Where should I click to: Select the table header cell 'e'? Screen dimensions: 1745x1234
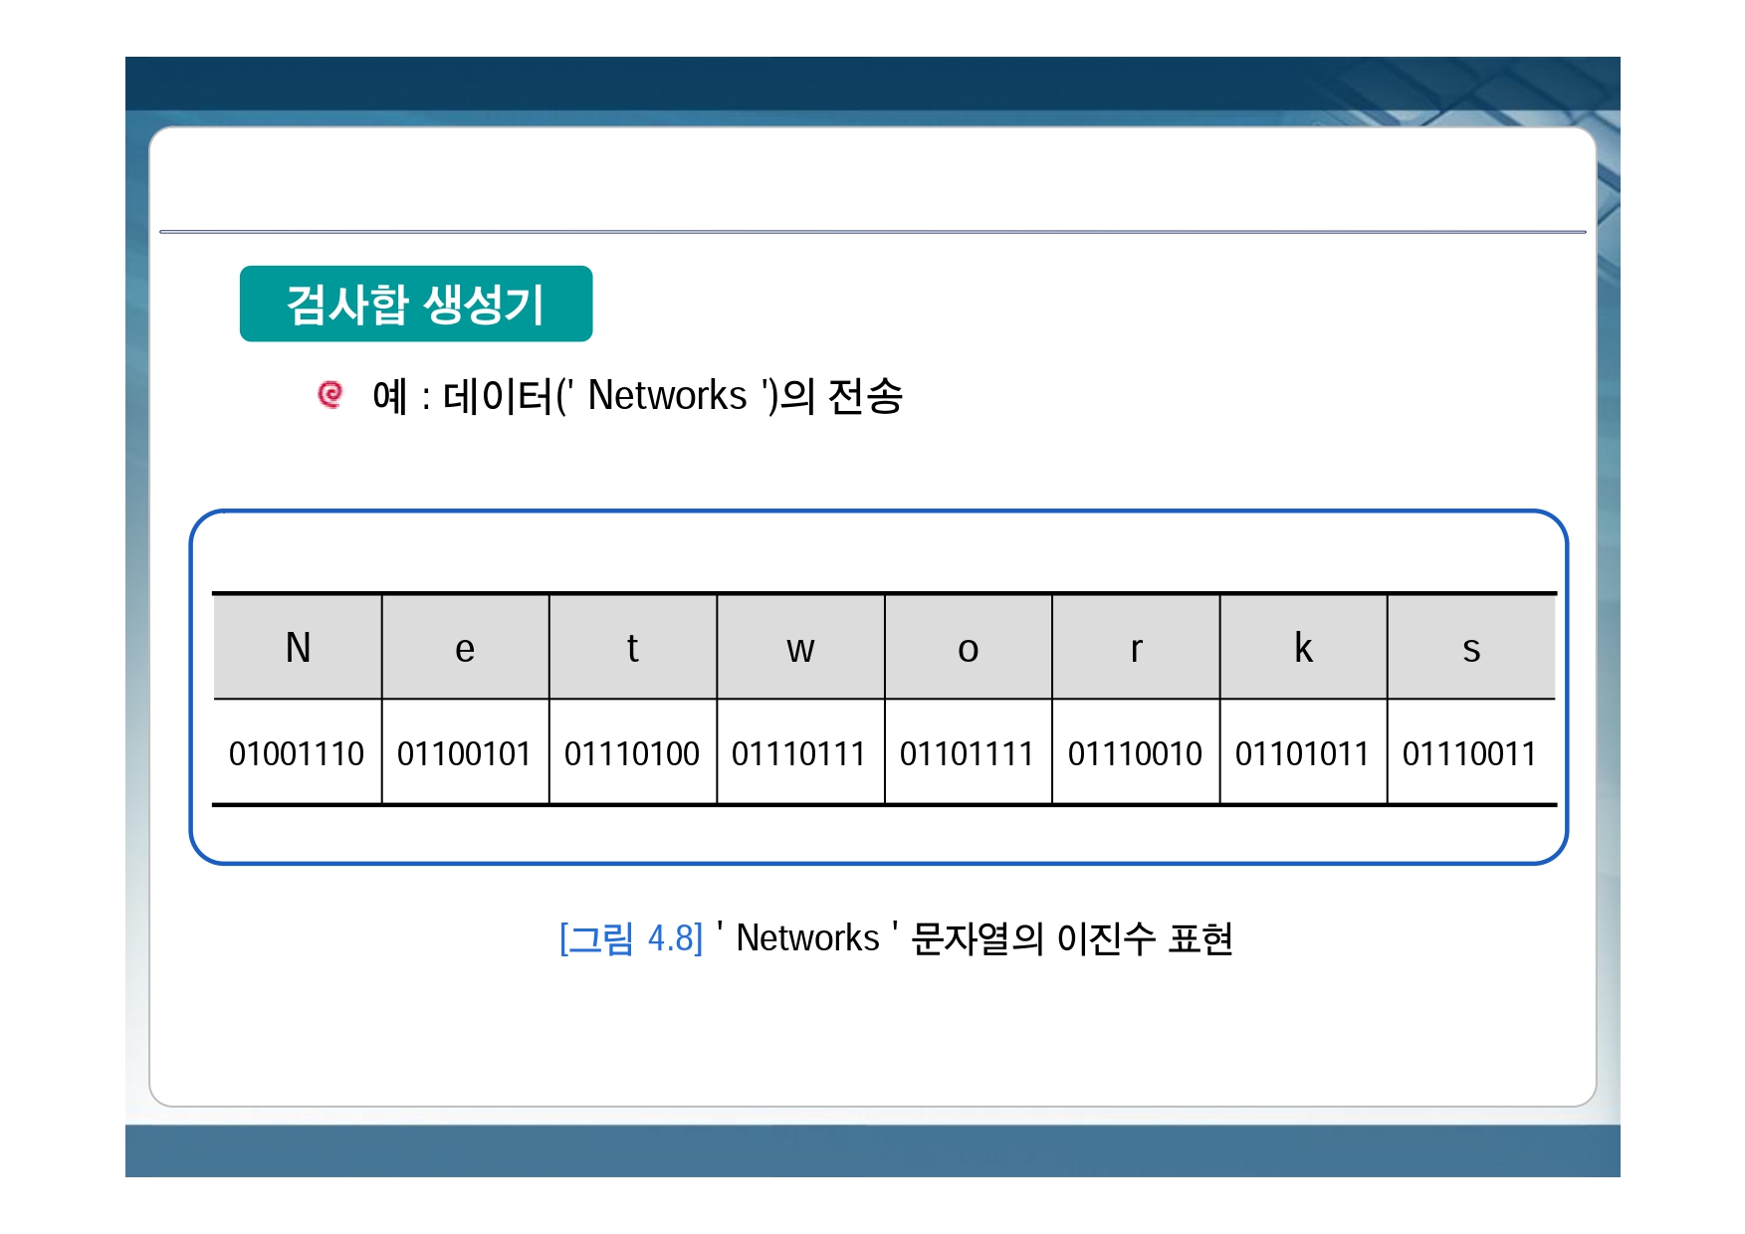(465, 648)
